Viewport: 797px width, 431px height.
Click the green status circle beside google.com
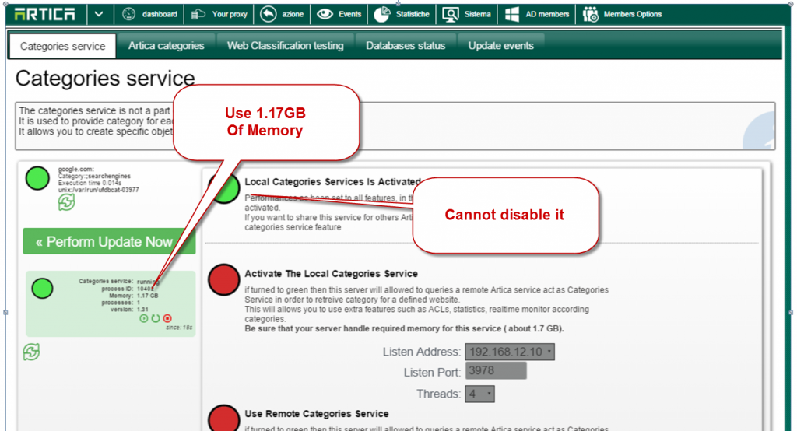click(37, 178)
